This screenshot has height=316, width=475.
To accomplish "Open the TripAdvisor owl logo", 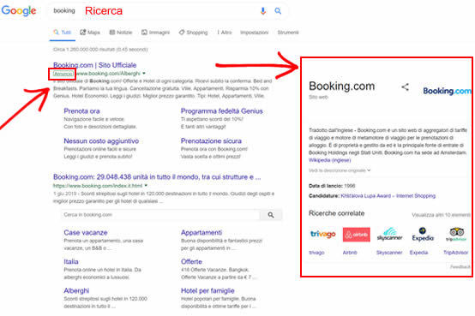I will pos(456,235).
